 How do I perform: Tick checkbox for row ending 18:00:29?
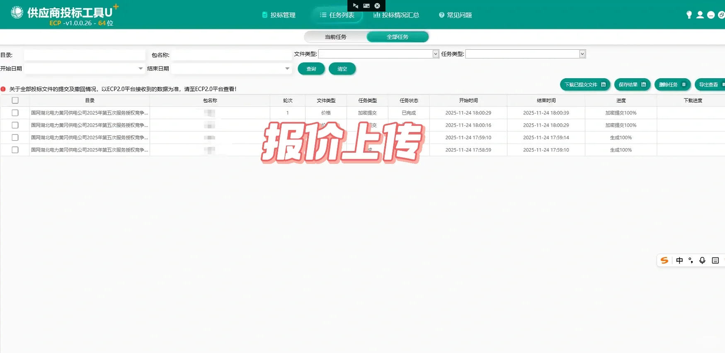tap(15, 125)
